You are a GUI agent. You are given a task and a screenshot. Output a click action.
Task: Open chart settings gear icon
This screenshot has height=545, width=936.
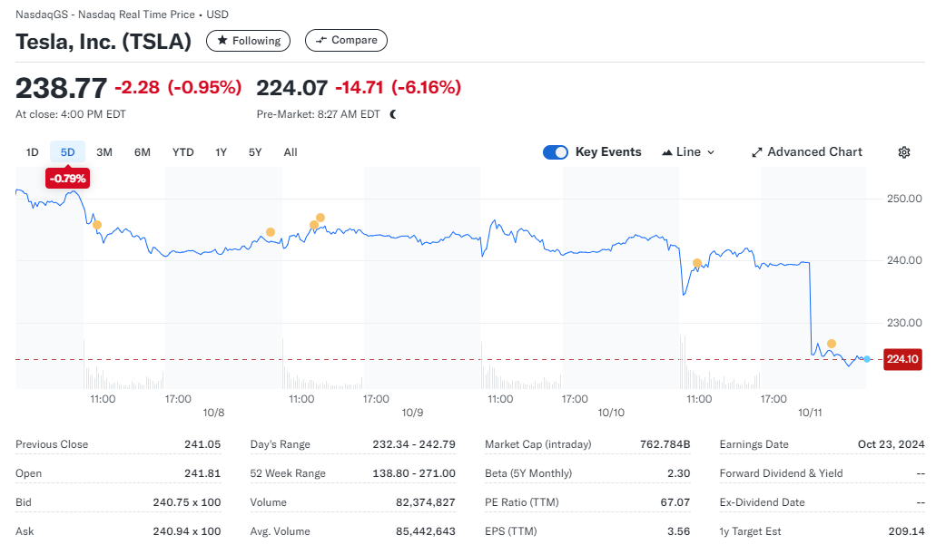pos(903,152)
